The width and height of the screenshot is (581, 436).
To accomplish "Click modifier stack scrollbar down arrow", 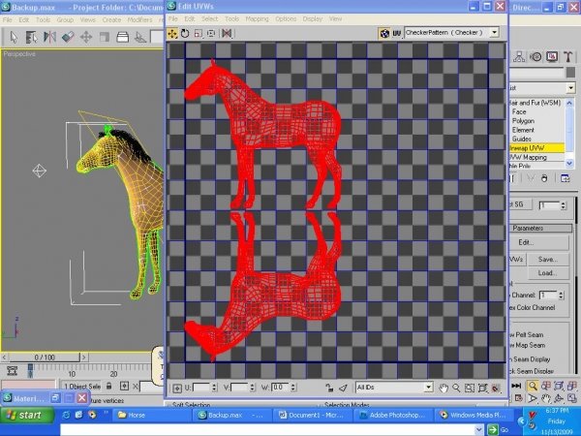I will tap(569, 163).
